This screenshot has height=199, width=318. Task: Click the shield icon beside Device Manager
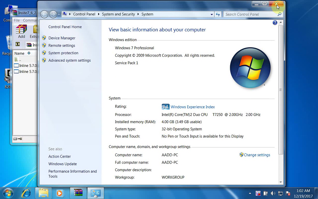(x=44, y=38)
